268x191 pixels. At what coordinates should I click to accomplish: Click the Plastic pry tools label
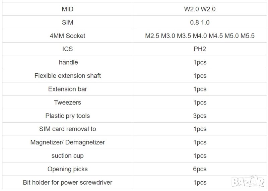(x=68, y=116)
